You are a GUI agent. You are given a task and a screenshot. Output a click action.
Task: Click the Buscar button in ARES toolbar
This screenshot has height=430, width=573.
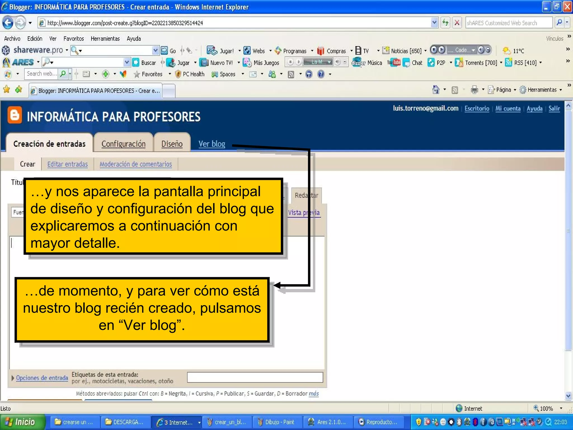tap(144, 63)
